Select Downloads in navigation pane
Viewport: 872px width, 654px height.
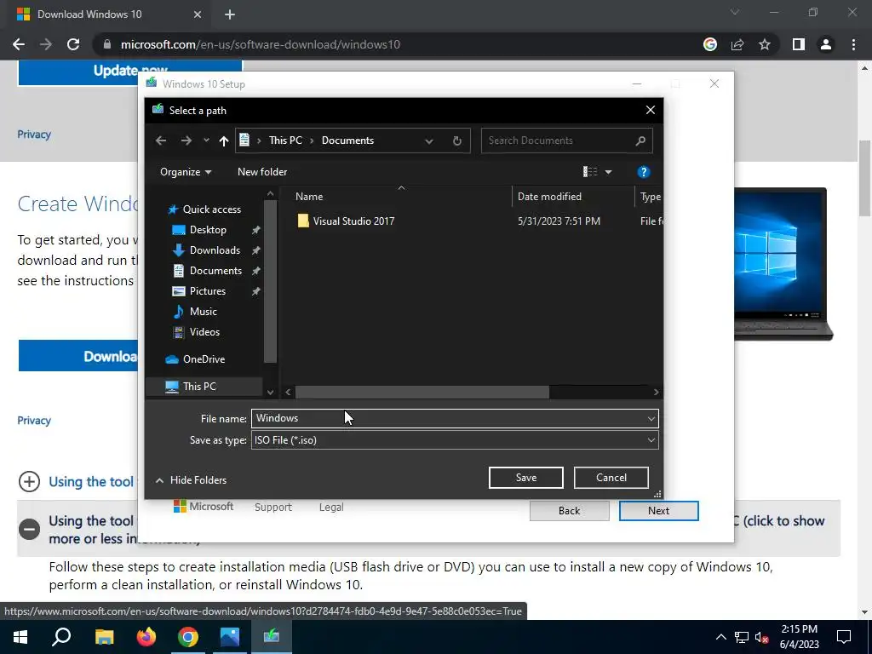(x=215, y=250)
